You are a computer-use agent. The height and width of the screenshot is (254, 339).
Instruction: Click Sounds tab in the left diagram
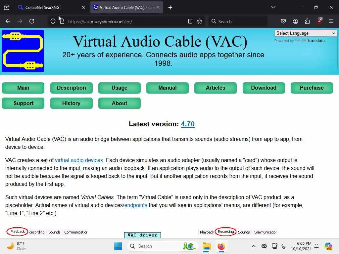55,232
